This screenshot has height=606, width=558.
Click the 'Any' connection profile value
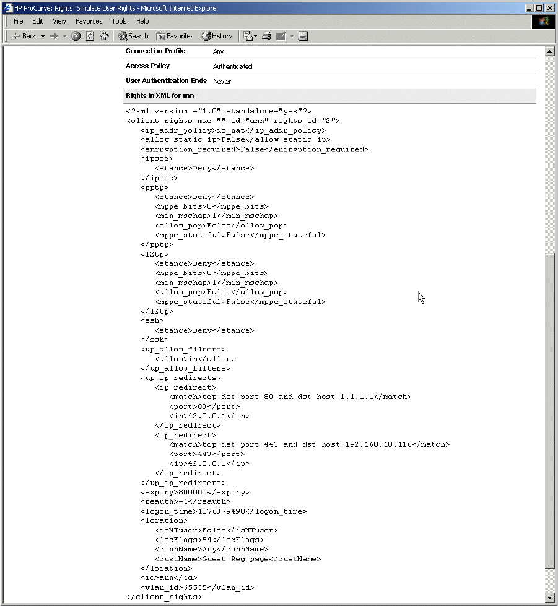(x=218, y=51)
